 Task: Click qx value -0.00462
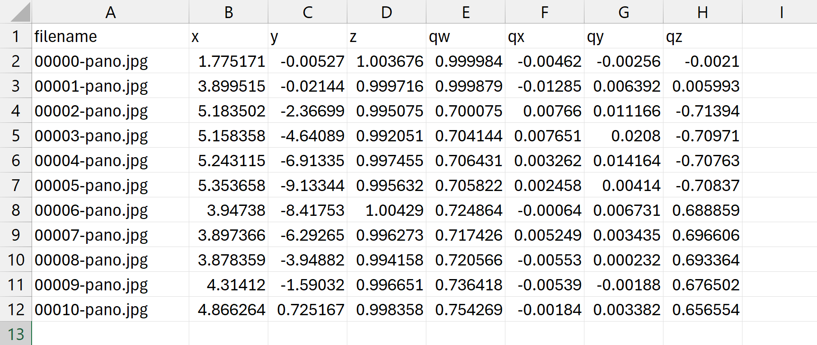545,61
